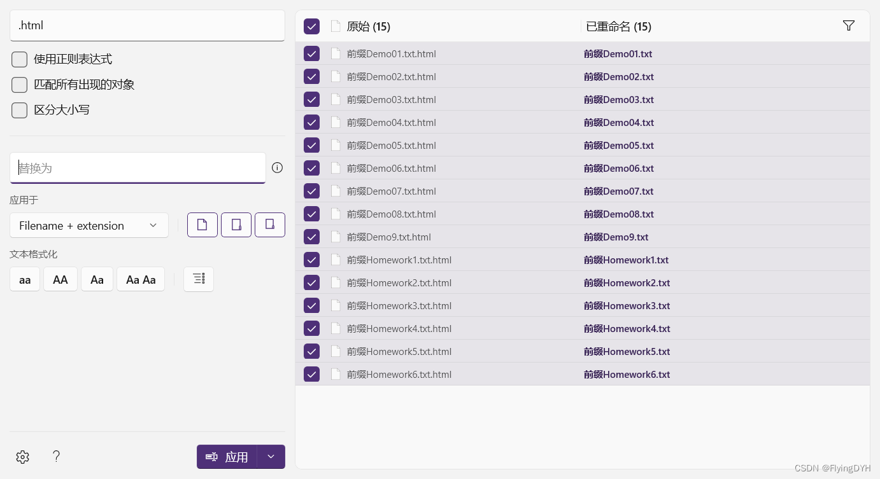Select original name 前缀Demo02.txt.html
This screenshot has height=479, width=880.
[392, 77]
